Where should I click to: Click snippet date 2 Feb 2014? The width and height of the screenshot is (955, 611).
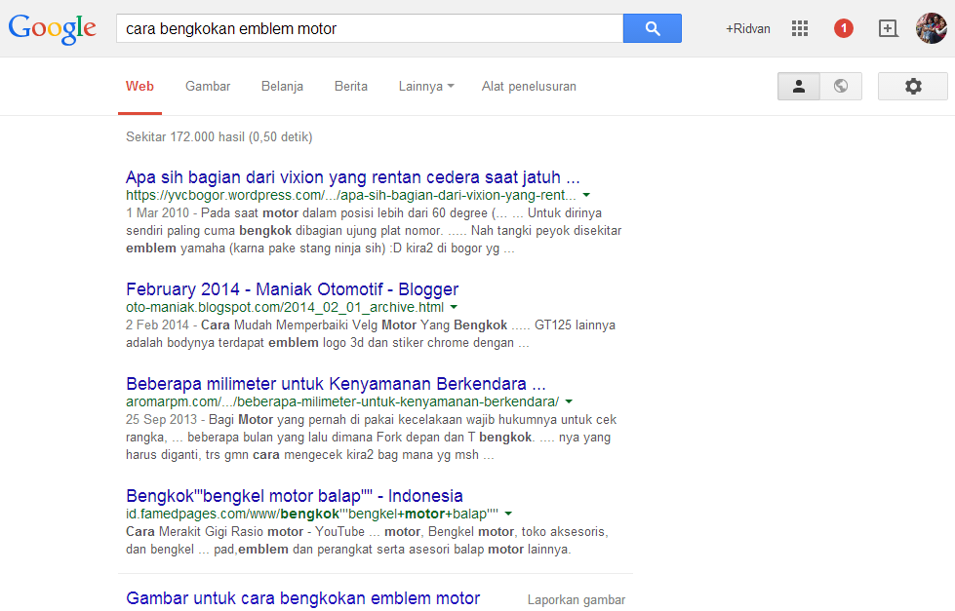(x=158, y=325)
